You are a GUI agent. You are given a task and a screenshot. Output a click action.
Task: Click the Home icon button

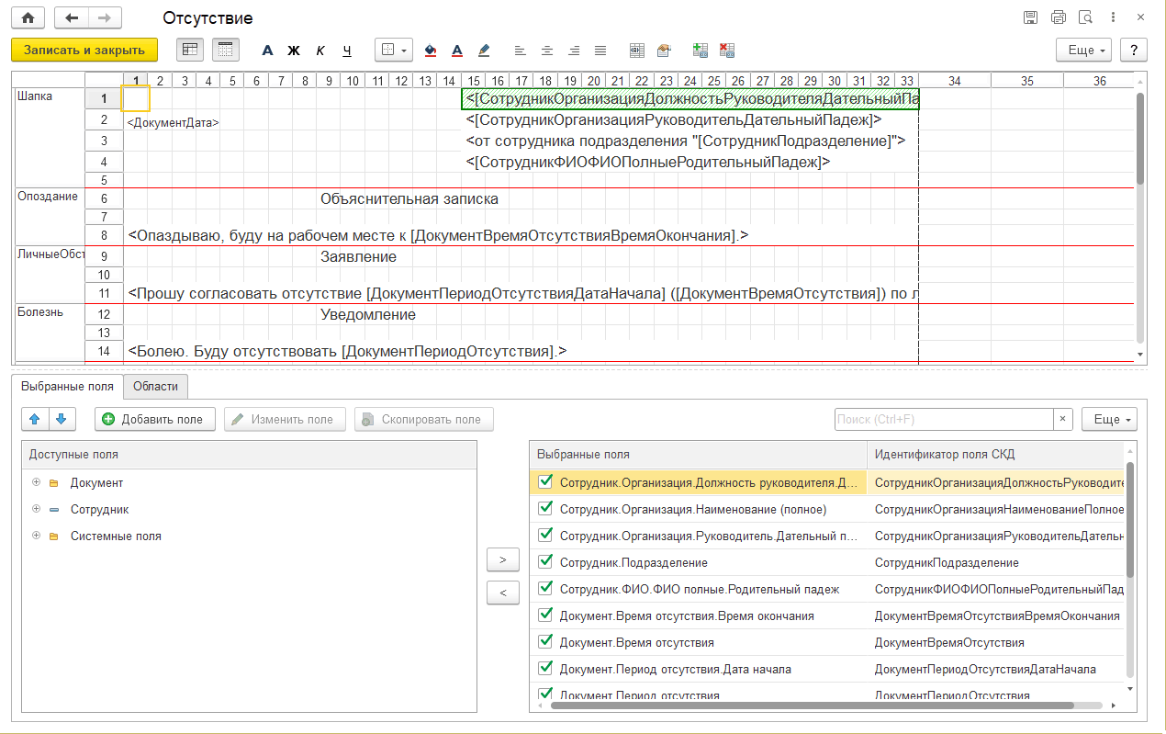pos(28,18)
